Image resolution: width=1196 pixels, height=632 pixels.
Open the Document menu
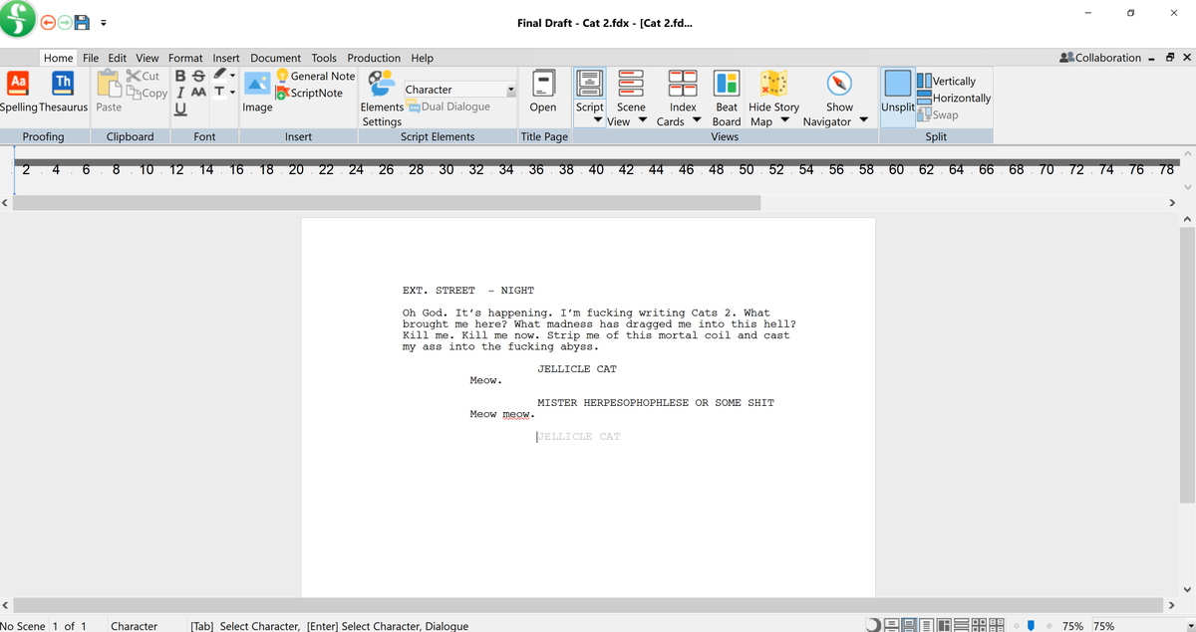tap(276, 58)
